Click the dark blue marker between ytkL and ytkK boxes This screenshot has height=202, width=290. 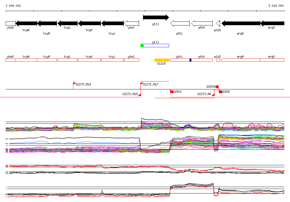click(190, 60)
